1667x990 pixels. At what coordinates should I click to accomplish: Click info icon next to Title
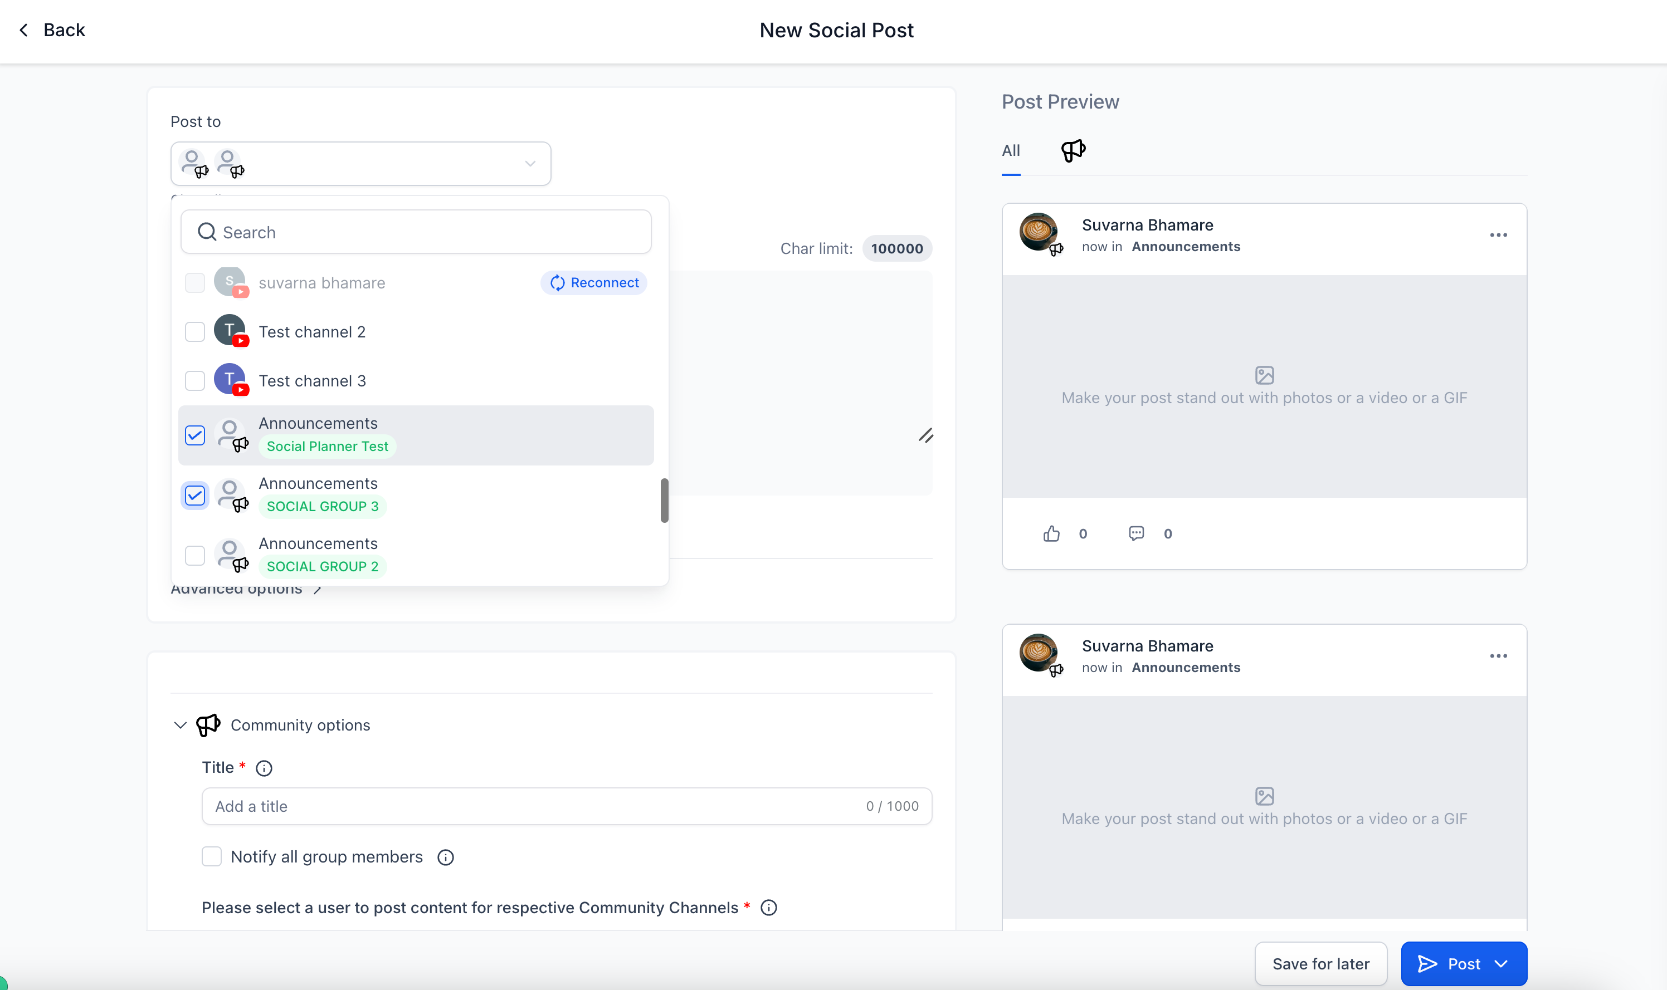coord(264,768)
